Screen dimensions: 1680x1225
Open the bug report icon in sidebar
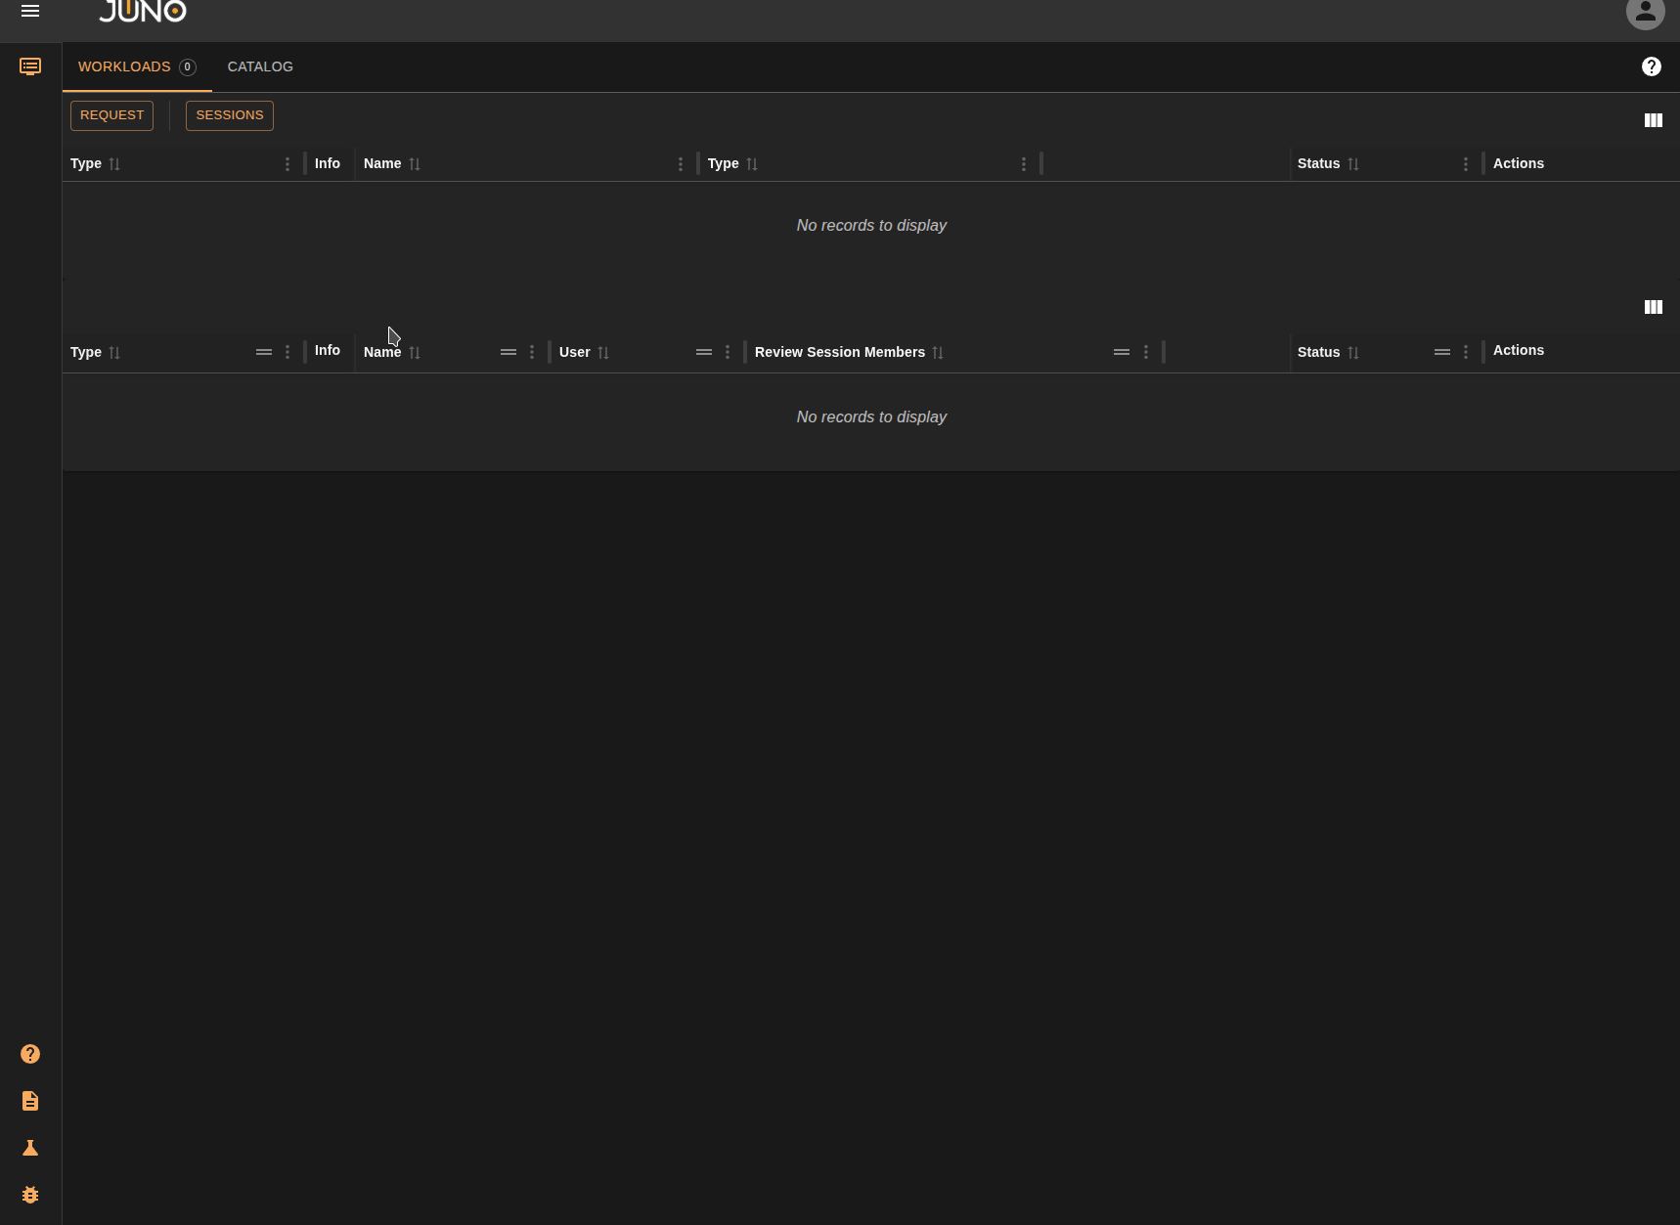click(30, 1195)
